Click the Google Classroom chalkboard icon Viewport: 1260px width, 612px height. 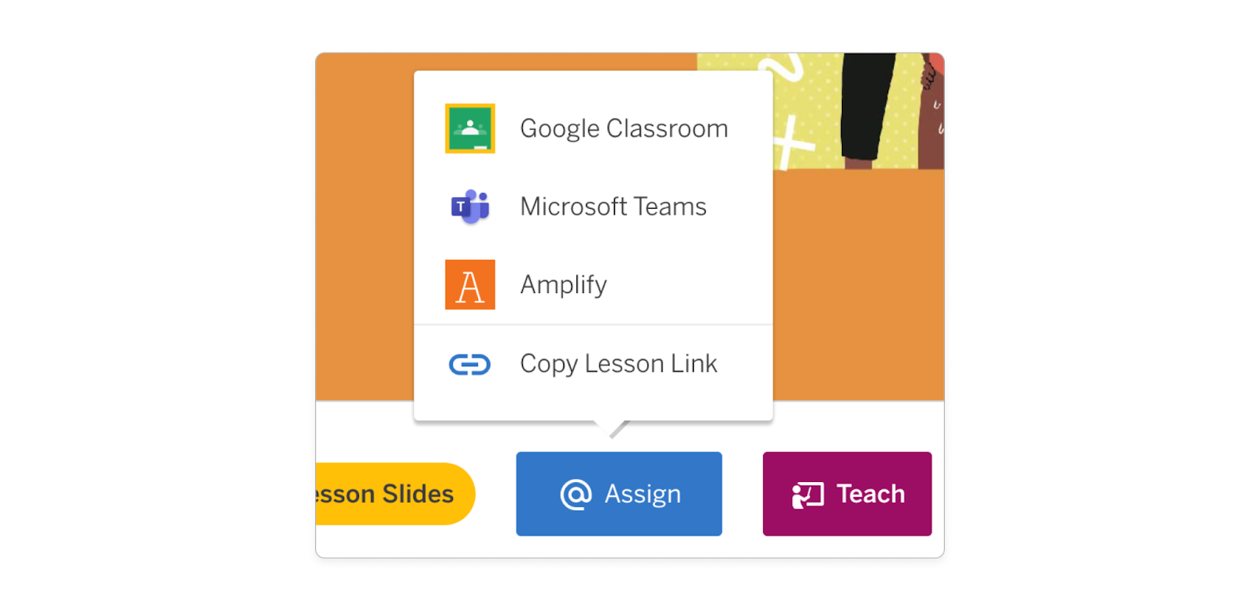tap(470, 128)
